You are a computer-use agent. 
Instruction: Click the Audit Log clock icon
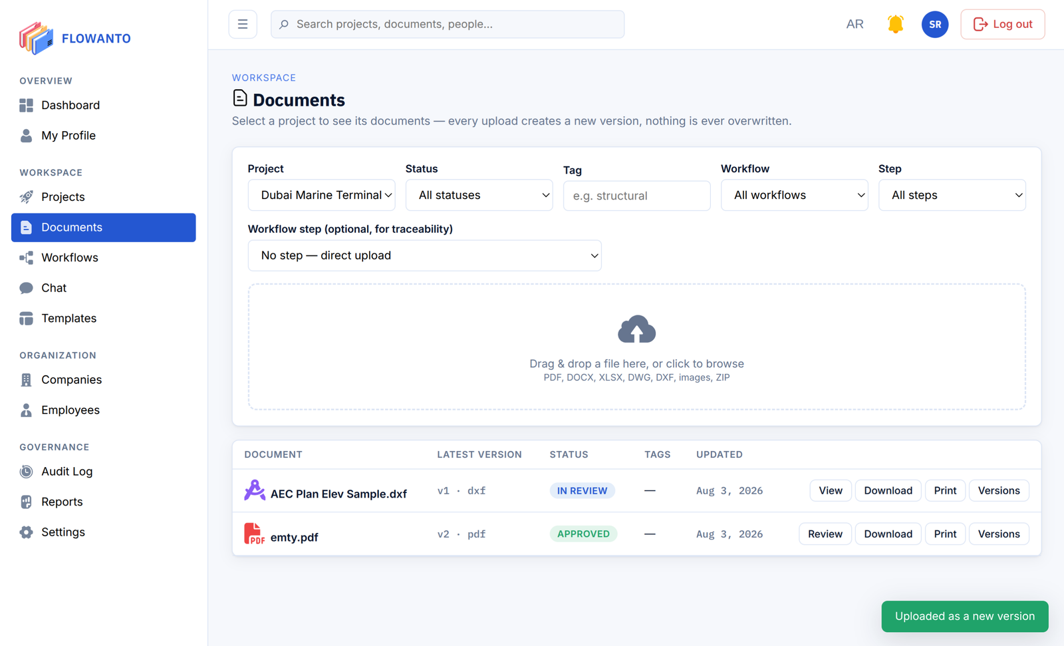[x=26, y=472]
